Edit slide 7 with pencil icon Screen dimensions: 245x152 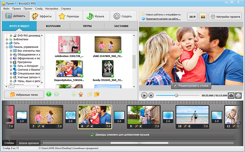tap(39, 126)
